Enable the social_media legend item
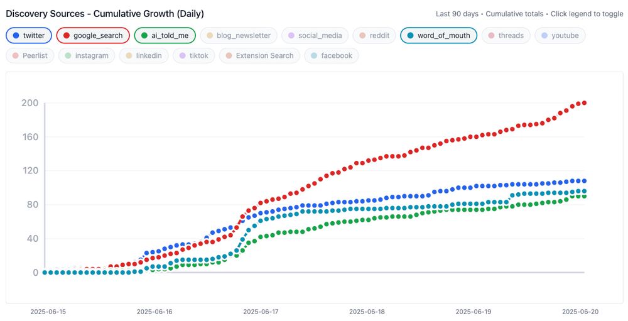 click(x=312, y=36)
